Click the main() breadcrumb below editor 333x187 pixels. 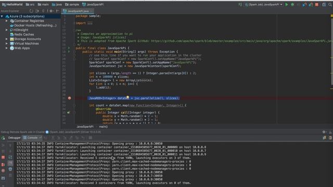coord(103,127)
